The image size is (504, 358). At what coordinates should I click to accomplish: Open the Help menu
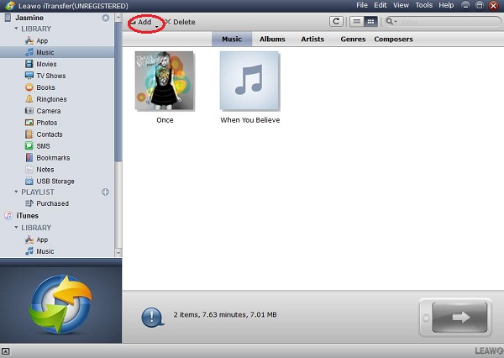tap(446, 6)
